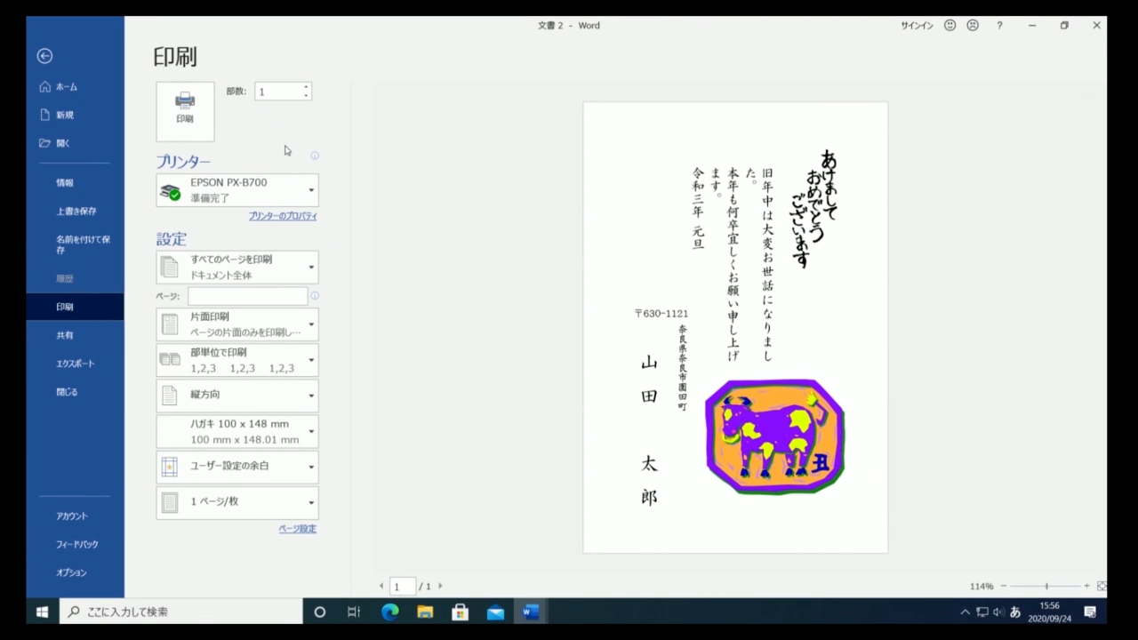Click the zoom-to-page icon at bottom right

[x=1102, y=586]
